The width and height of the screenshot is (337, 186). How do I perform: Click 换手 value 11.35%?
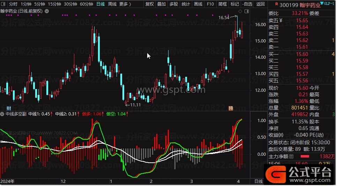point(300,122)
